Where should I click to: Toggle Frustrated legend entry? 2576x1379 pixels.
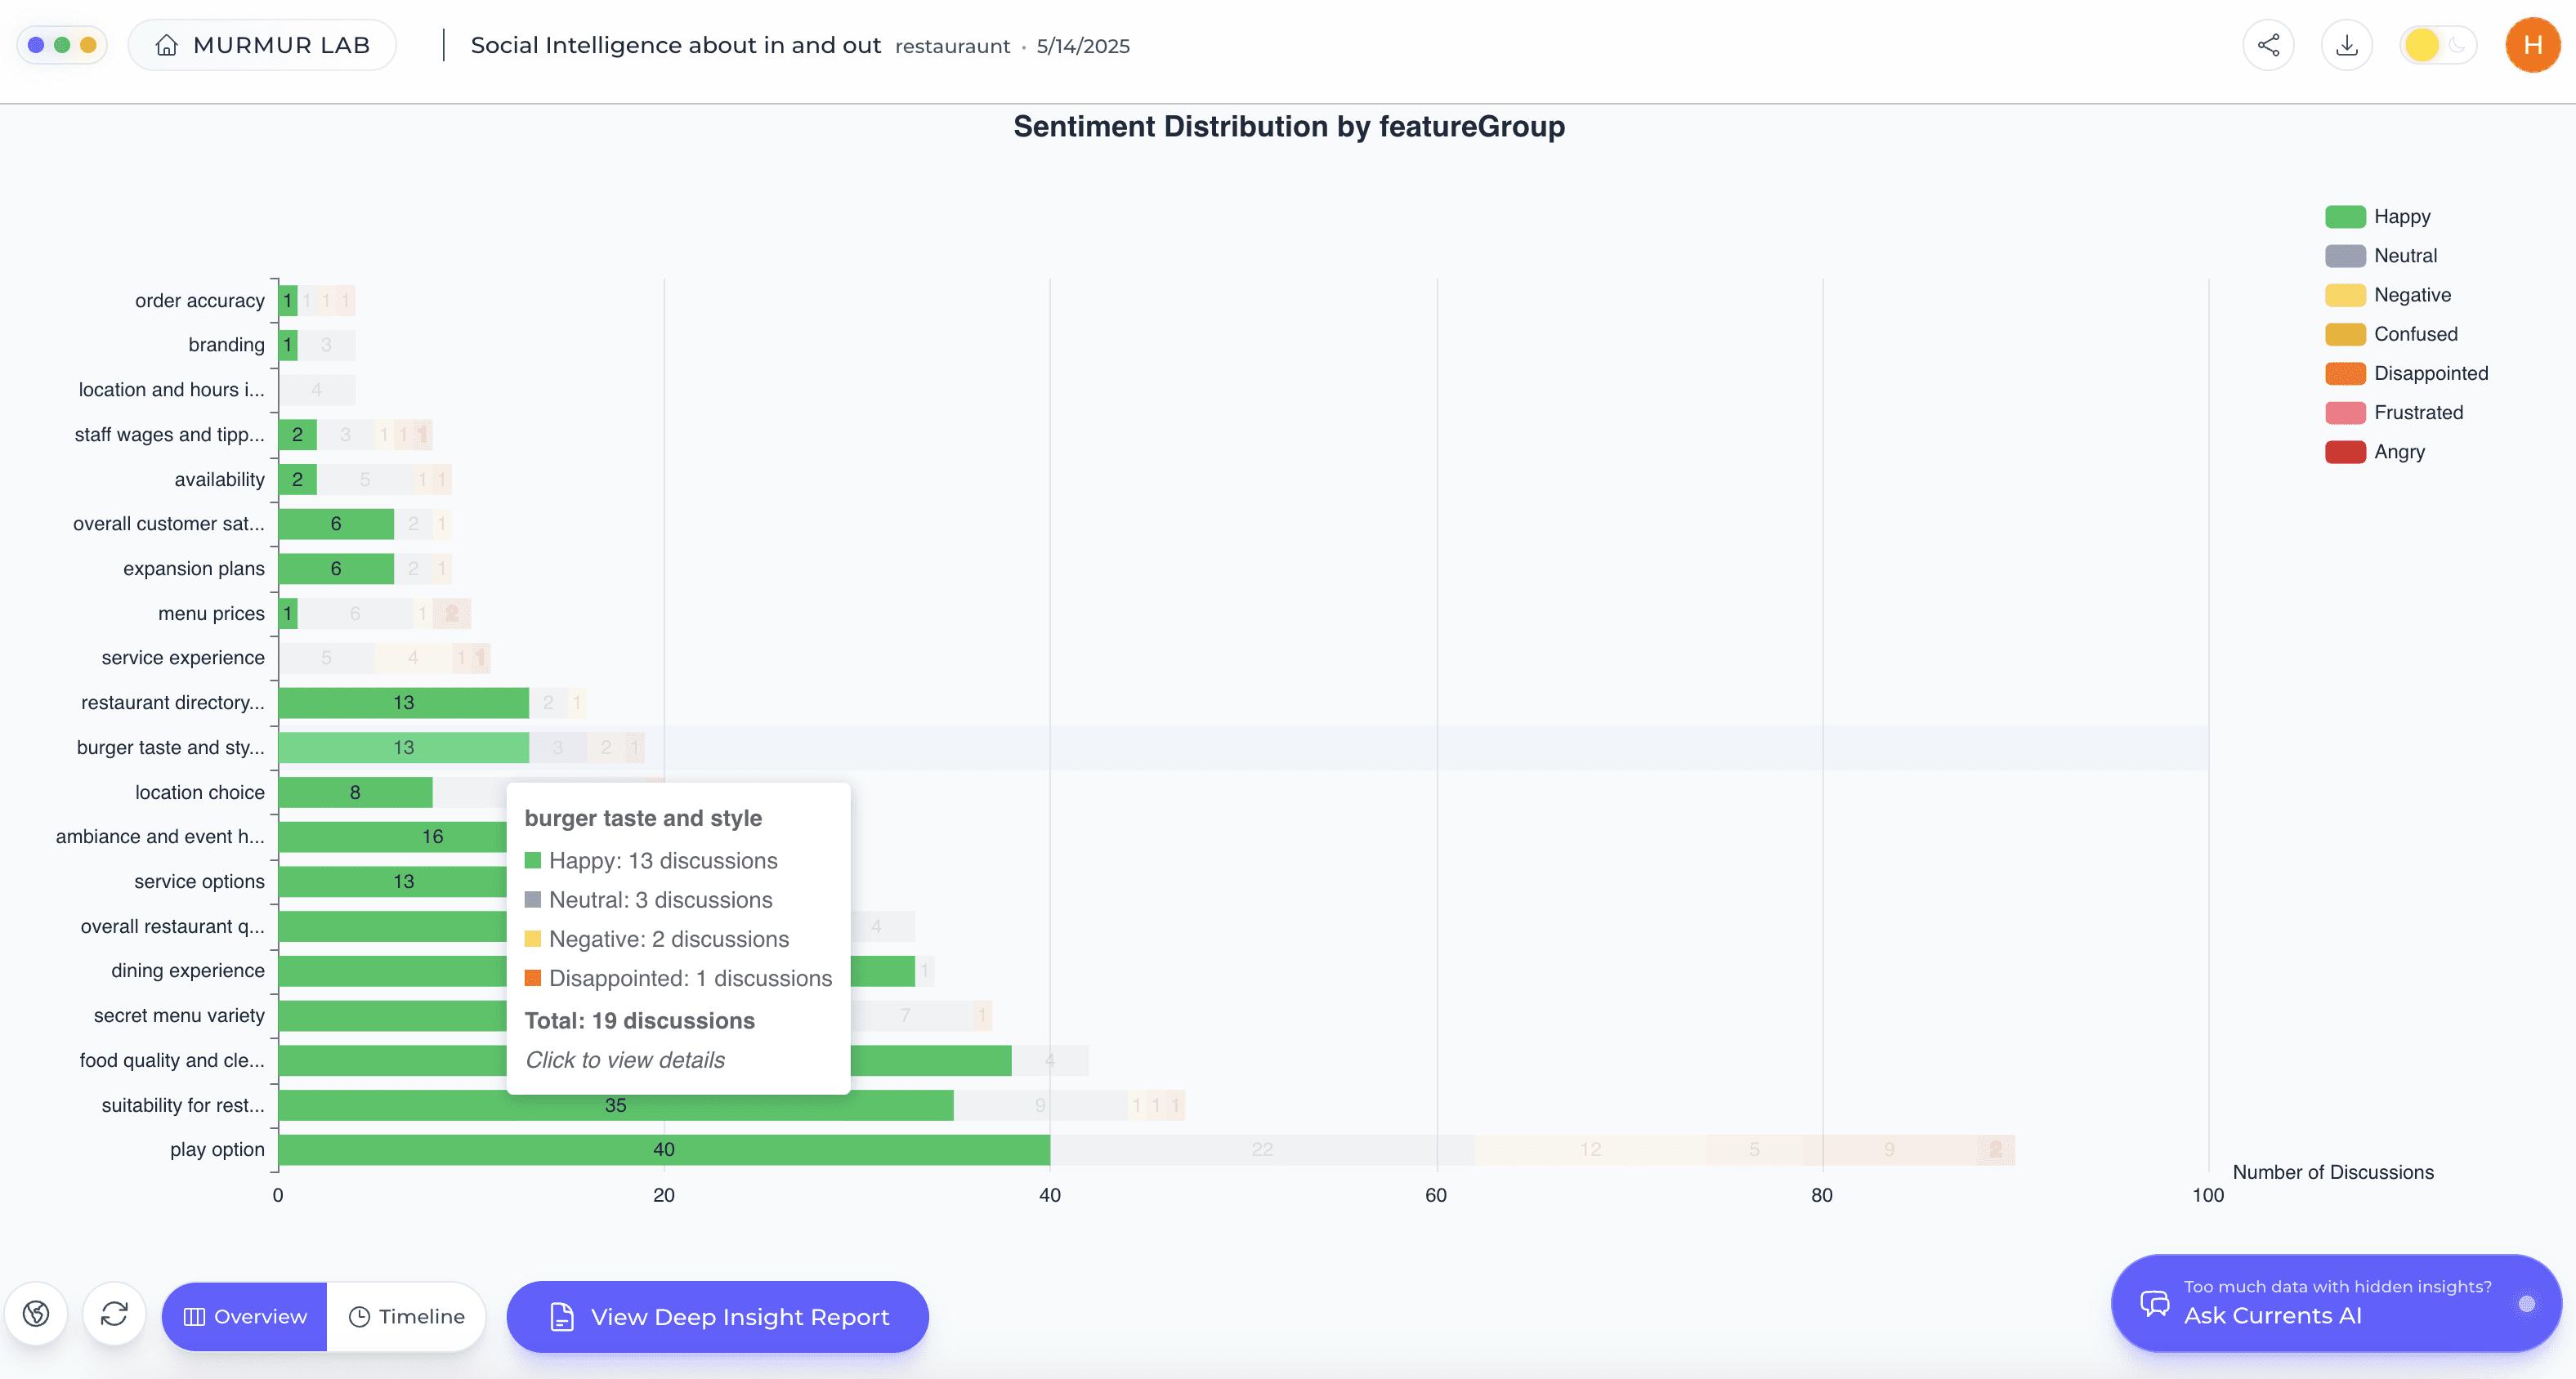[x=2417, y=413]
